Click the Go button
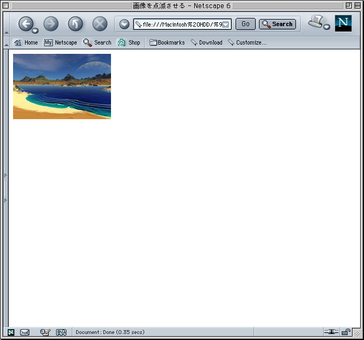This screenshot has width=364, height=340. [x=245, y=24]
